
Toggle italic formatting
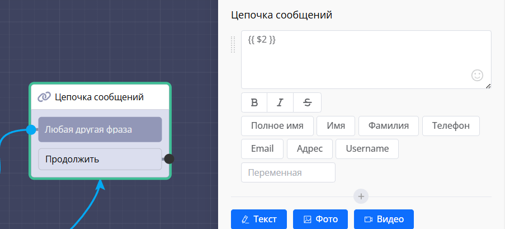click(x=280, y=102)
